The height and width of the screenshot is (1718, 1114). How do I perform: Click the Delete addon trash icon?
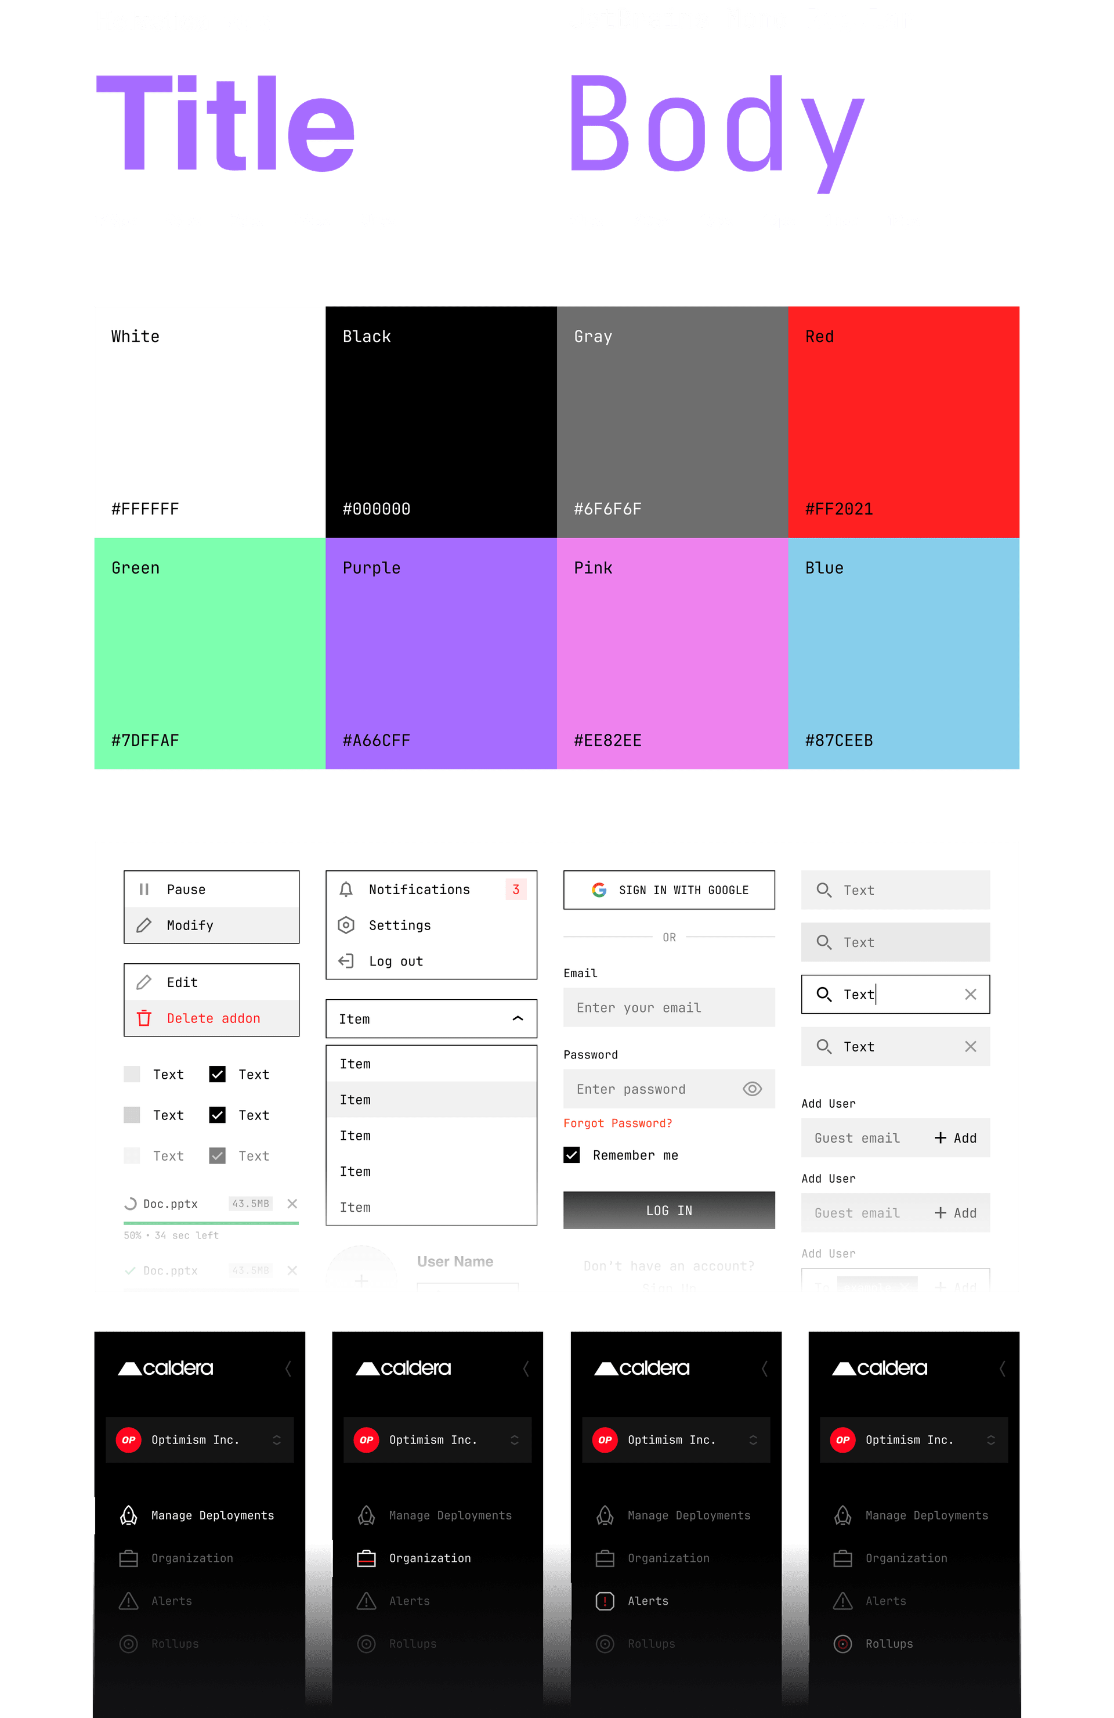146,1018
